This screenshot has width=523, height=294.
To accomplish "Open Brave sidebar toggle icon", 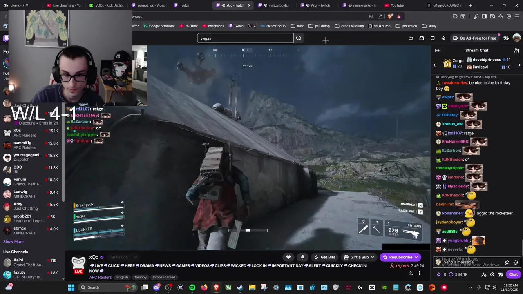I will (484, 16).
